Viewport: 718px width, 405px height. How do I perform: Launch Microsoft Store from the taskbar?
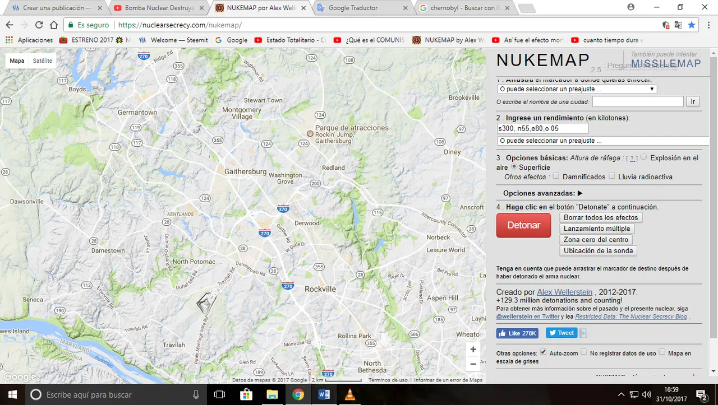pyautogui.click(x=246, y=394)
